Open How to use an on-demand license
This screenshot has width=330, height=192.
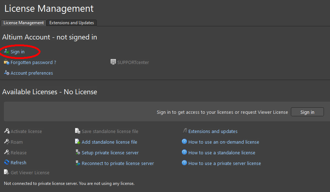coord(224,142)
